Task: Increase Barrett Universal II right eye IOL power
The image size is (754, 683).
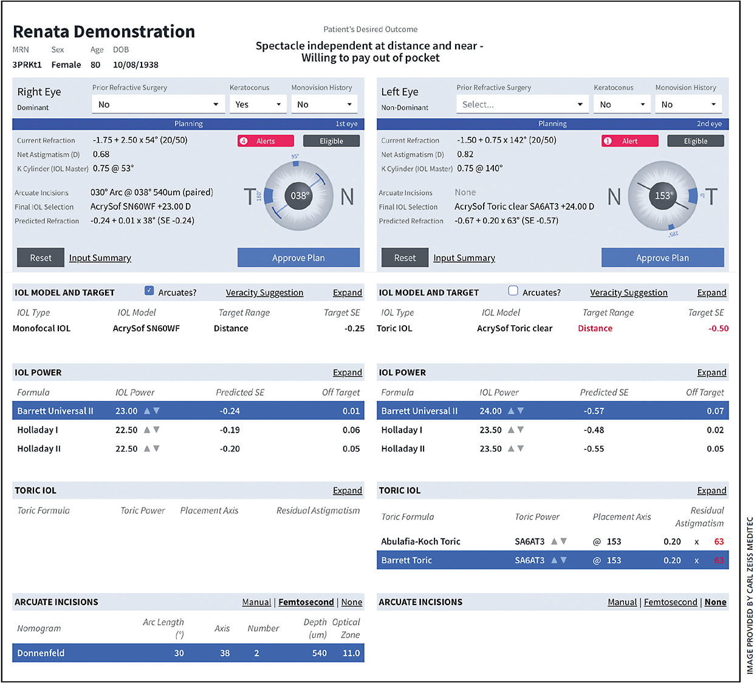Action: coord(147,411)
